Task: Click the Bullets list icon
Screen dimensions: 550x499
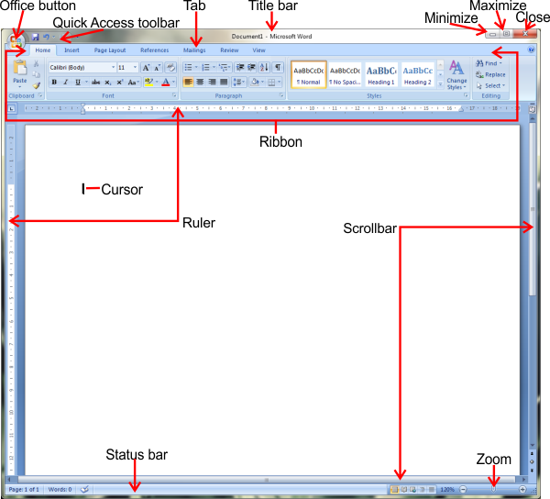Action: [x=188, y=67]
